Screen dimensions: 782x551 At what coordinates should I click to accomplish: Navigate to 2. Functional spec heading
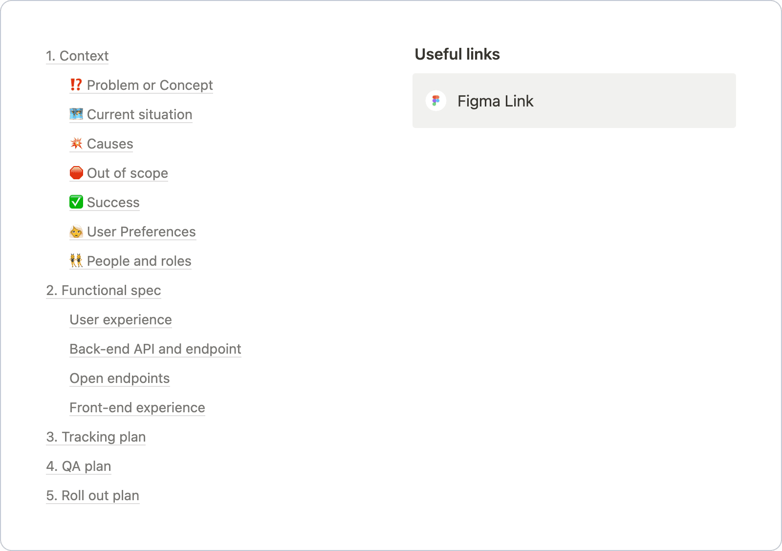(x=104, y=291)
